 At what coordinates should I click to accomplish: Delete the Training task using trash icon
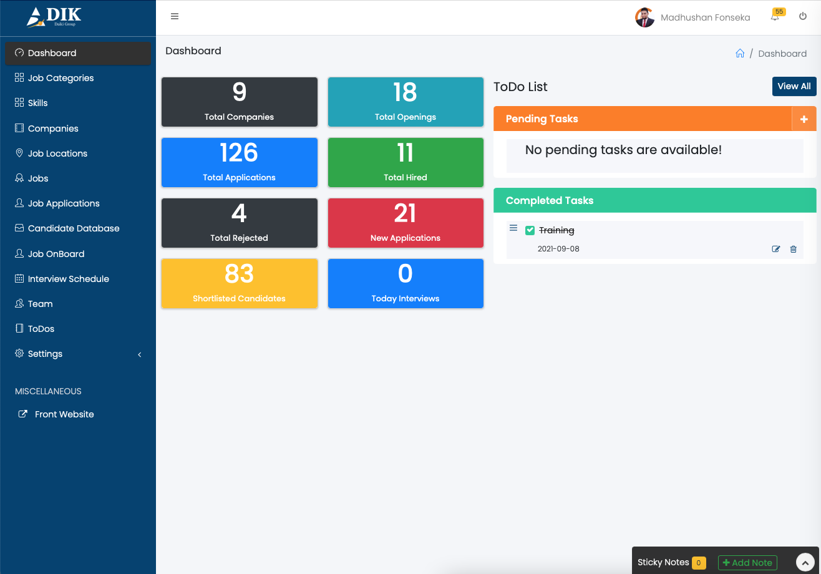click(x=794, y=249)
